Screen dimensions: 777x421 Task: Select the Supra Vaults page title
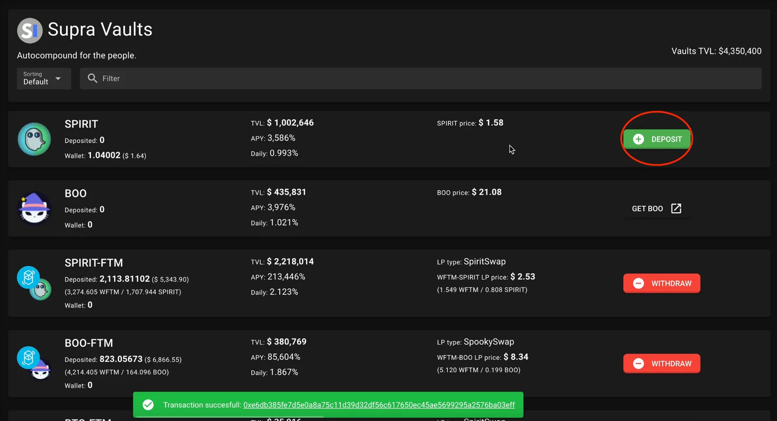coord(100,30)
